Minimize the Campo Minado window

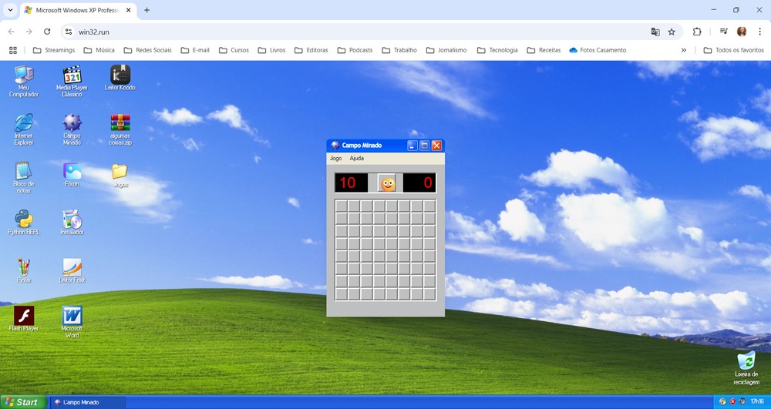point(412,146)
